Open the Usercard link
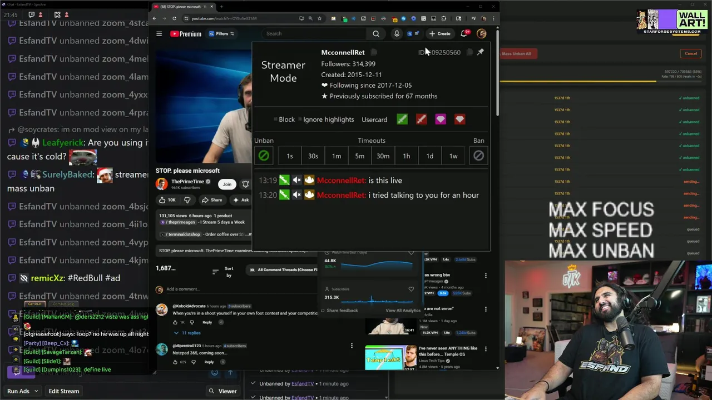 (374, 119)
